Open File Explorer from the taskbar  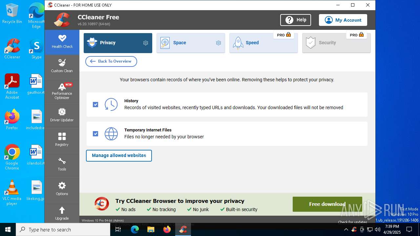click(151, 229)
